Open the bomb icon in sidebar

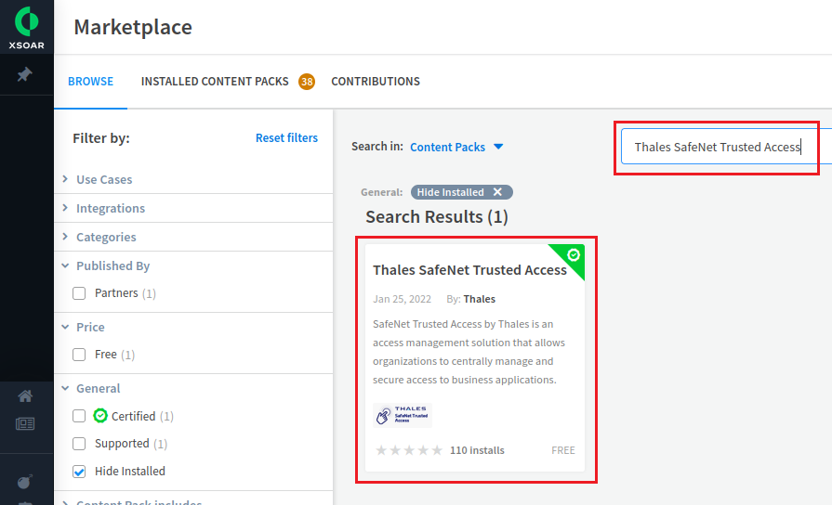(x=25, y=481)
